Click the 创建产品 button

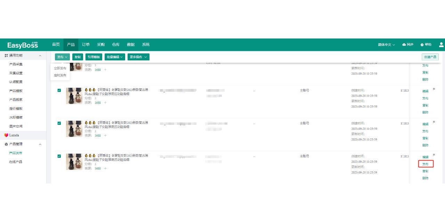(x=430, y=57)
